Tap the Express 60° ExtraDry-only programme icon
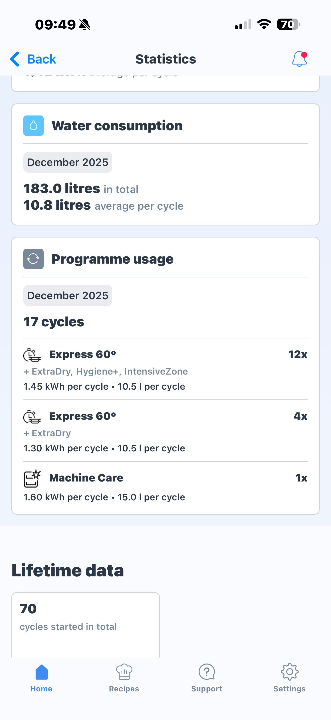 point(32,417)
